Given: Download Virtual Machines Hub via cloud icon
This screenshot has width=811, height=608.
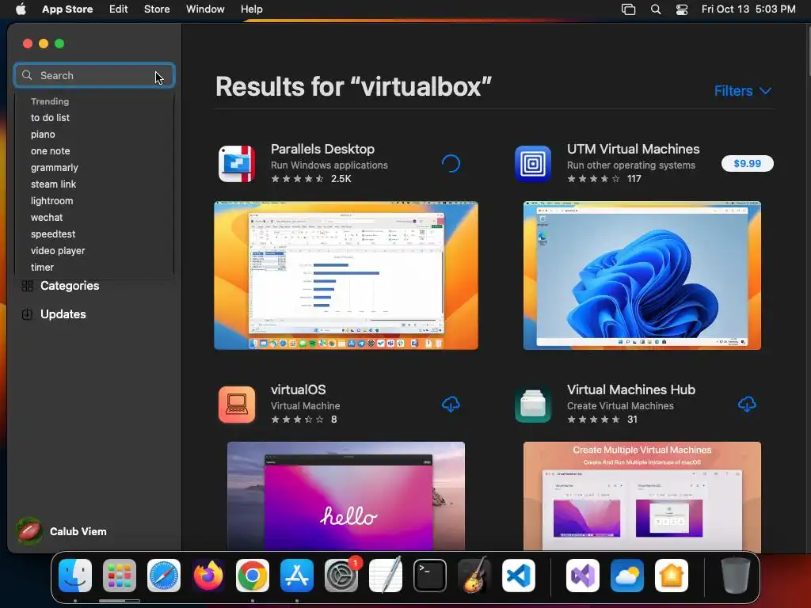Looking at the screenshot, I should tap(747, 404).
